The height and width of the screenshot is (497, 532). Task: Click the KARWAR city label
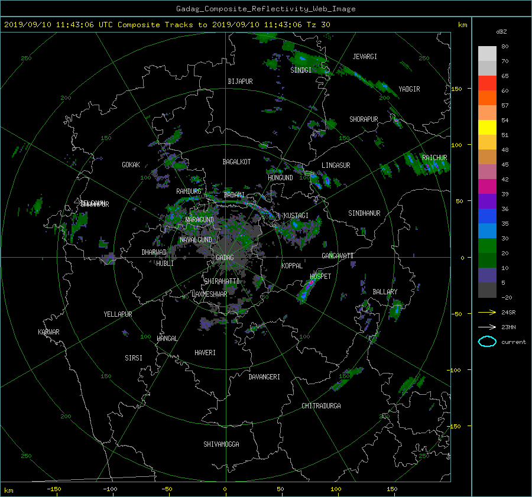48,332
